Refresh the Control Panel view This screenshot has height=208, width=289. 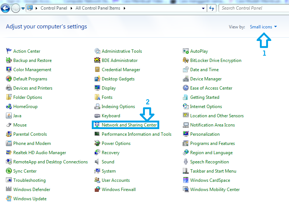[212, 8]
